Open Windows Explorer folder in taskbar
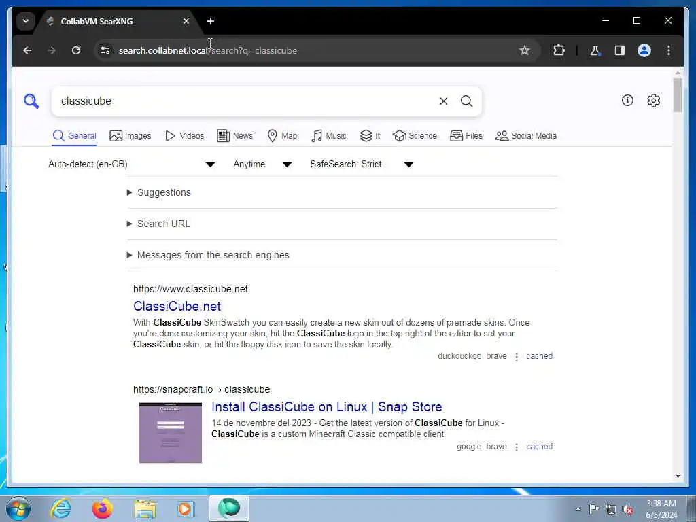Viewport: 696px width, 522px height. click(145, 508)
